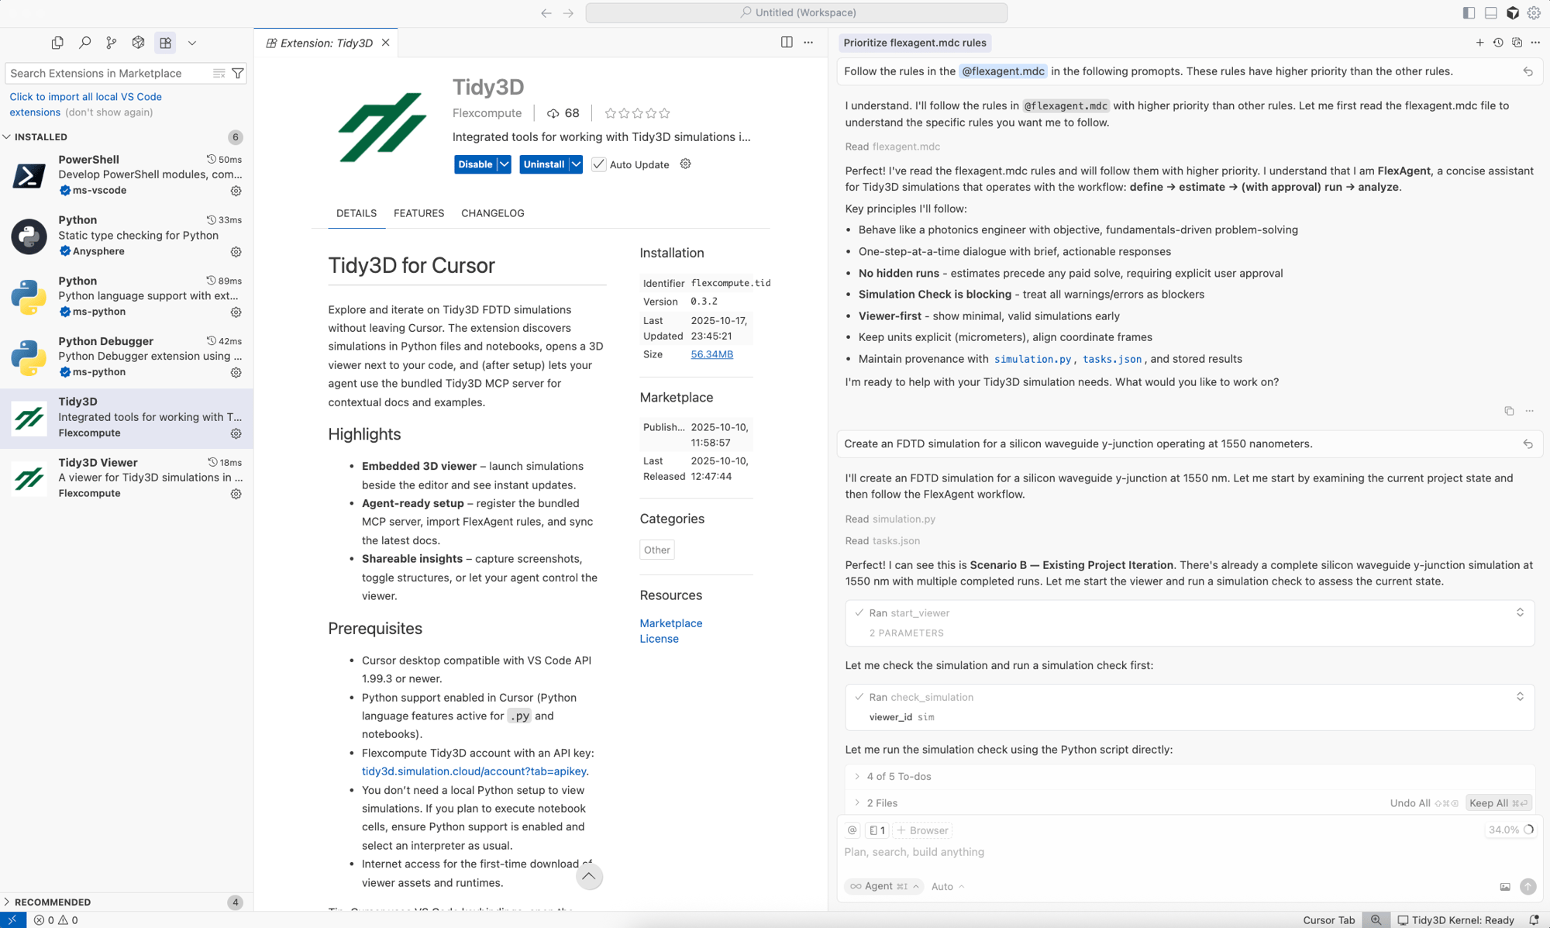This screenshot has width=1550, height=928.
Task: Expand the RECOMMENDED extensions section
Action: point(52,902)
